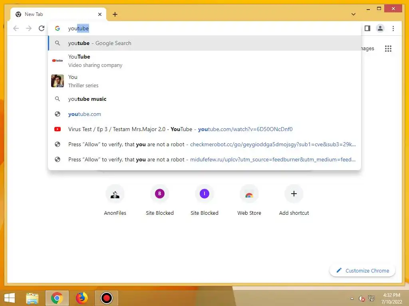Open a new tab with the plus button
The width and height of the screenshot is (409, 306).
coord(115,14)
